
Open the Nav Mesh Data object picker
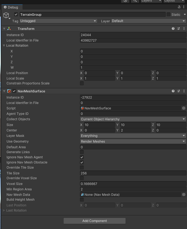click(184, 195)
